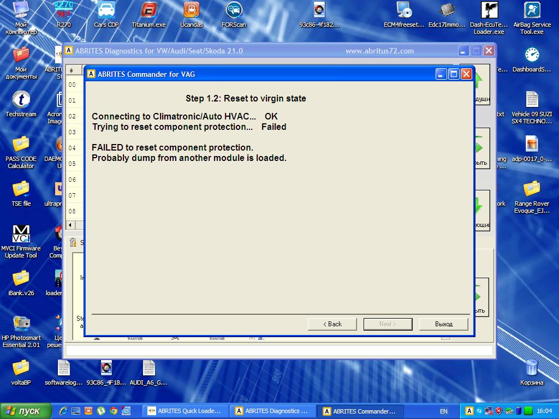This screenshot has height=419, width=559.
Task: Click the taskbar clock 16:04
Action: point(544,411)
